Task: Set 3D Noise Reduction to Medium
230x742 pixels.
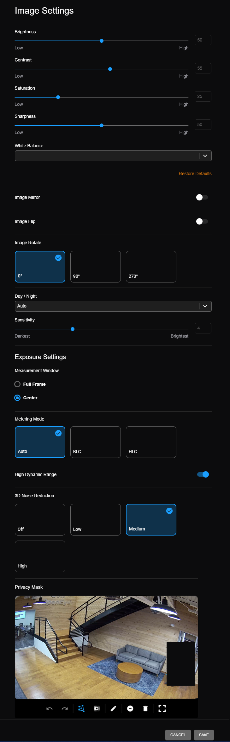Action: tap(151, 520)
